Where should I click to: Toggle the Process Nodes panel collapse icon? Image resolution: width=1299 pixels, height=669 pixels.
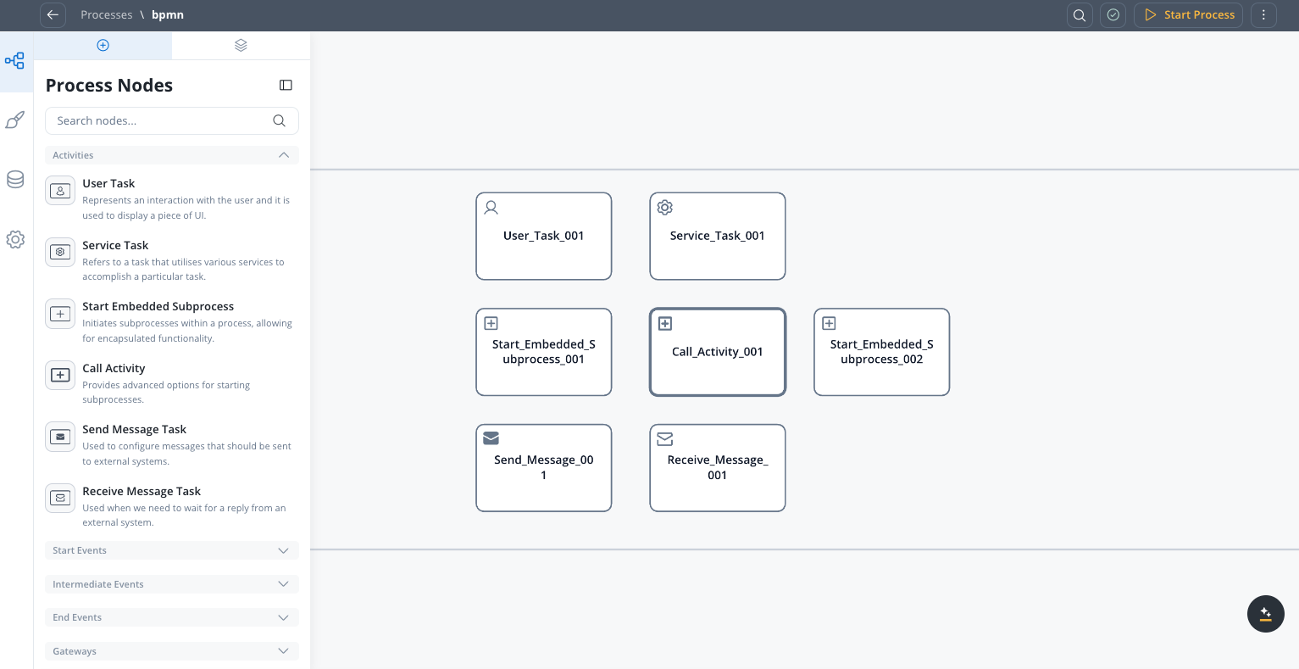(286, 85)
